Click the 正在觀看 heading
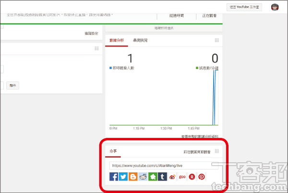 tap(209, 16)
